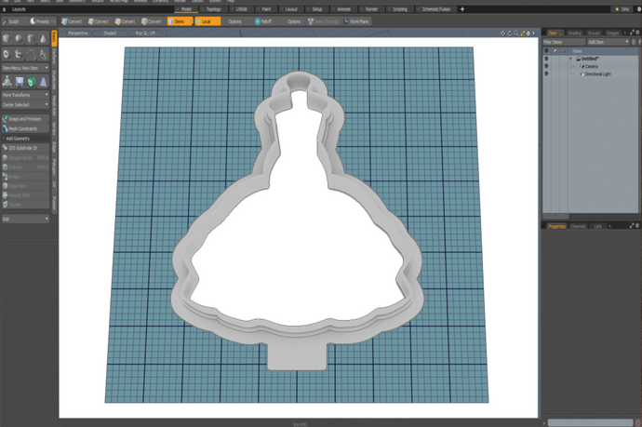Toggle visibility eye for Directional Light
Image resolution: width=642 pixels, height=427 pixels.
point(546,73)
